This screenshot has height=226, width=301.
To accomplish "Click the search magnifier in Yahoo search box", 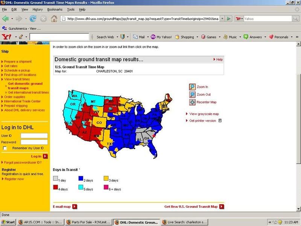I will [x=295, y=18].
